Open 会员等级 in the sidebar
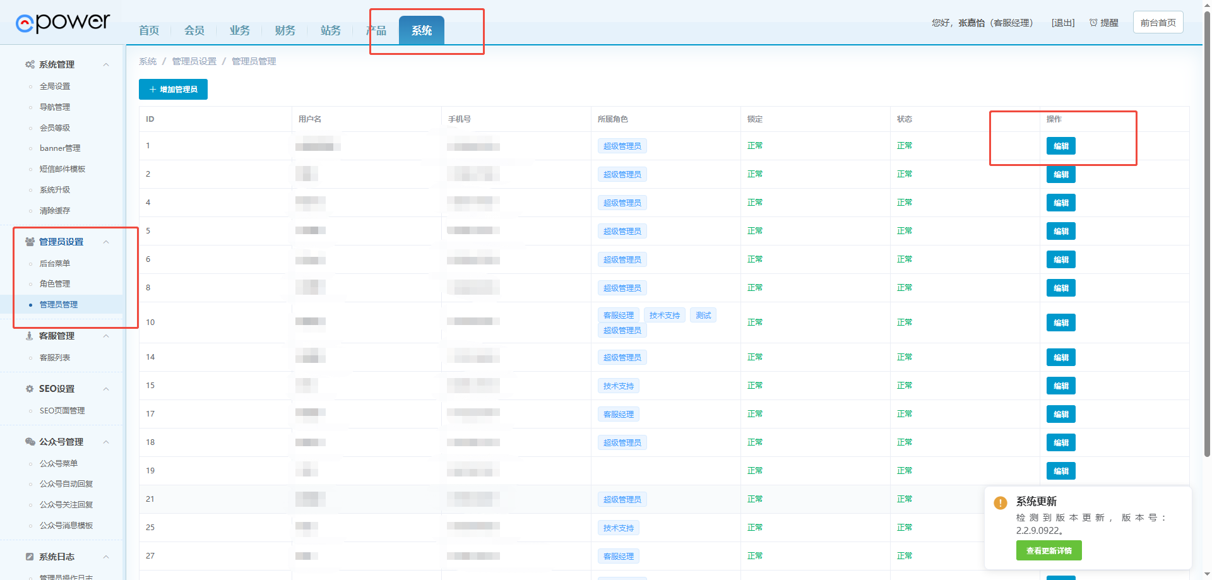Image resolution: width=1212 pixels, height=580 pixels. (55, 128)
